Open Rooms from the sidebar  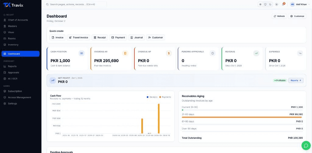pyautogui.click(x=20, y=38)
